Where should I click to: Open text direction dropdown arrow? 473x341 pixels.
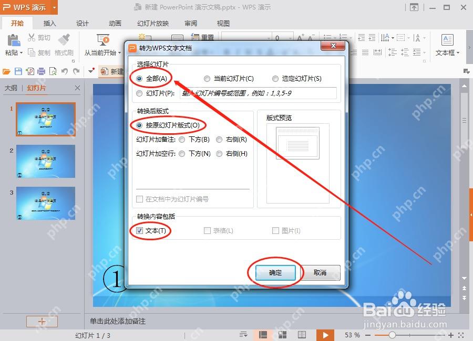point(393,38)
